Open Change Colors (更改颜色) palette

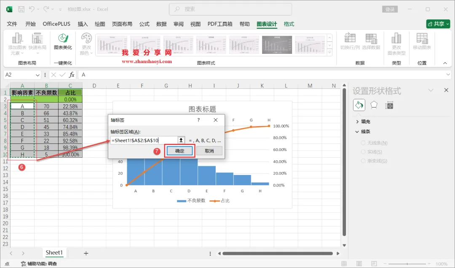point(86,44)
